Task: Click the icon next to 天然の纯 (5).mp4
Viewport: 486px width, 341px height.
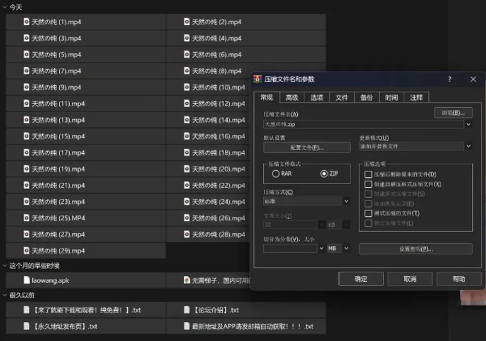Action: pyautogui.click(x=27, y=55)
